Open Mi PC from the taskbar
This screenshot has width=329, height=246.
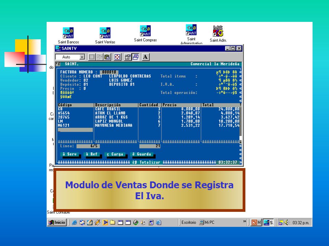[x=207, y=222]
